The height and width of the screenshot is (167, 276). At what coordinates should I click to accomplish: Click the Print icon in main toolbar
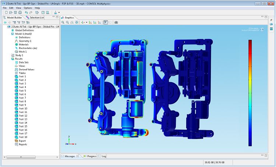[20, 13]
